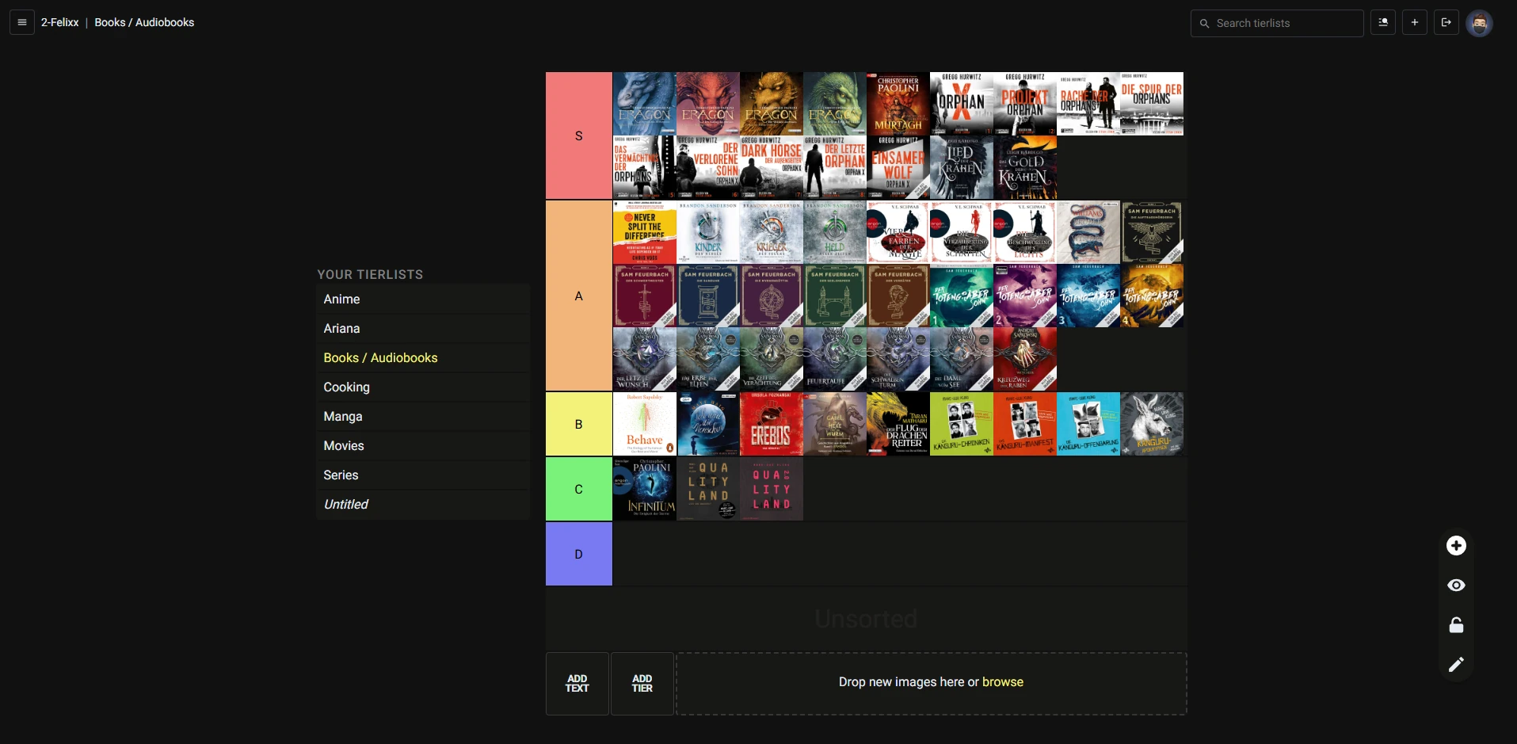Select the Orphan X cover

pos(962,104)
